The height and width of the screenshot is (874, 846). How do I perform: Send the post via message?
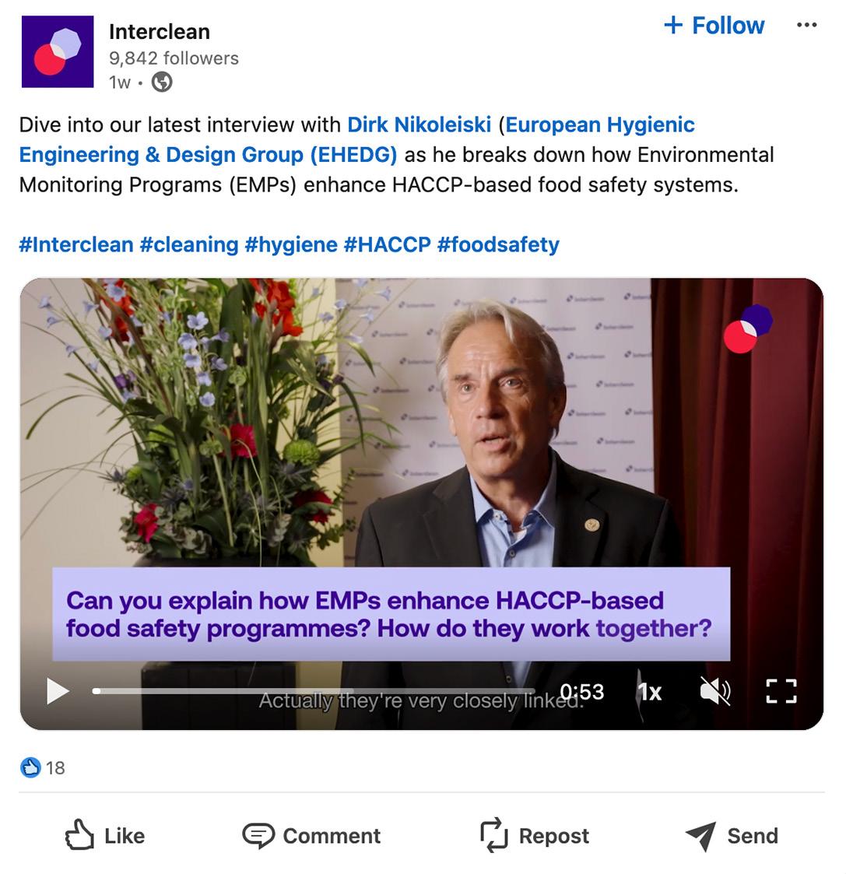732,836
